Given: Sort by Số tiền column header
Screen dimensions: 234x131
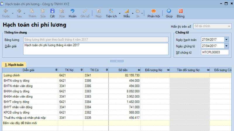Looking at the screenshot, I should 123,70.
